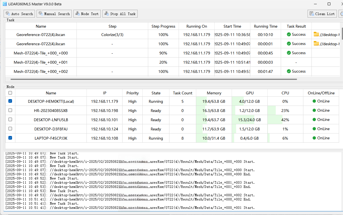The height and width of the screenshot is (215, 343).
Task: Uncheck the LAPTOP-F4SCPJ3K node checkbox
Action: (10, 138)
